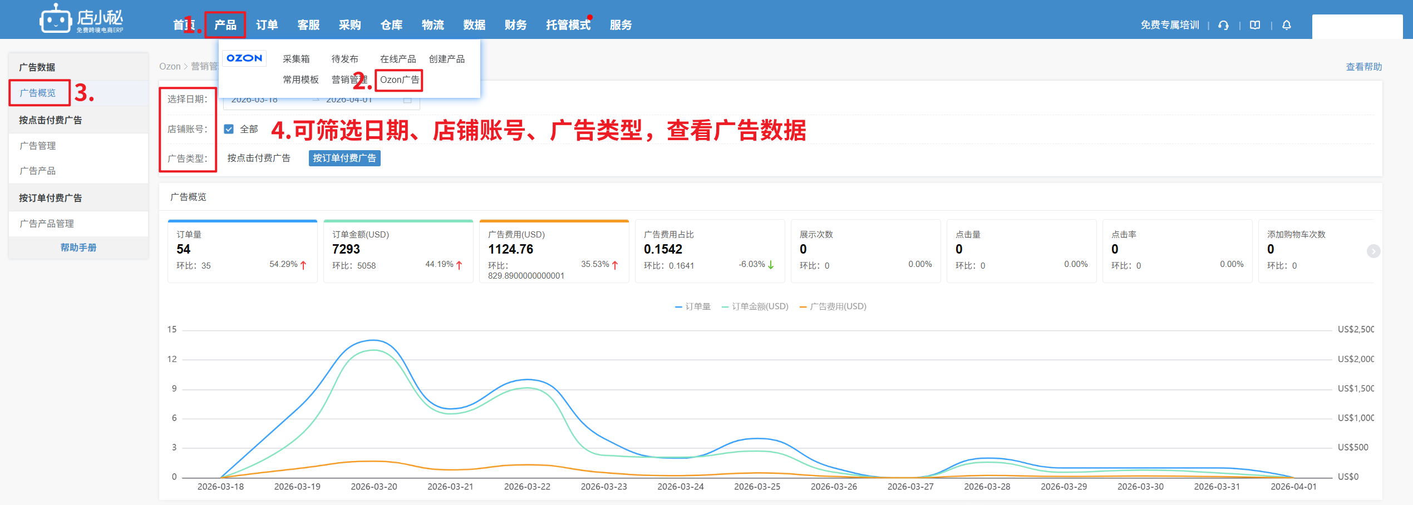The image size is (1413, 505).
Task: Select 按点击付费广告 ad type filter
Action: pyautogui.click(x=259, y=158)
